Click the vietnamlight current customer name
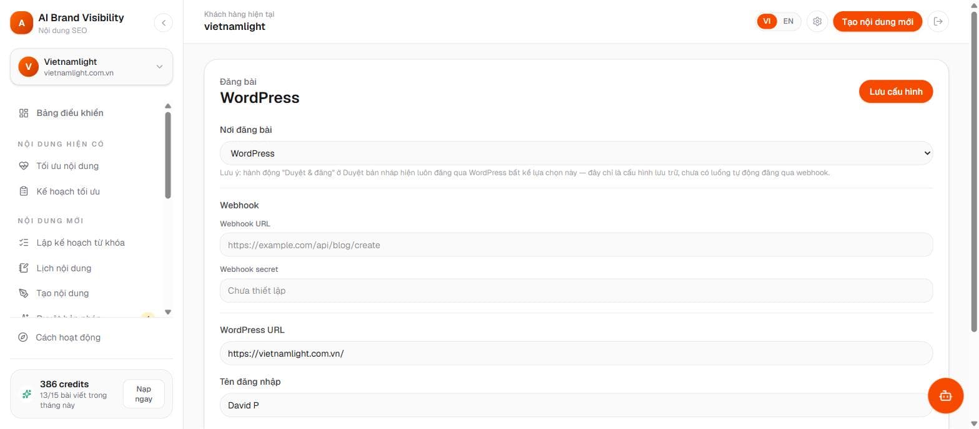 pyautogui.click(x=235, y=27)
